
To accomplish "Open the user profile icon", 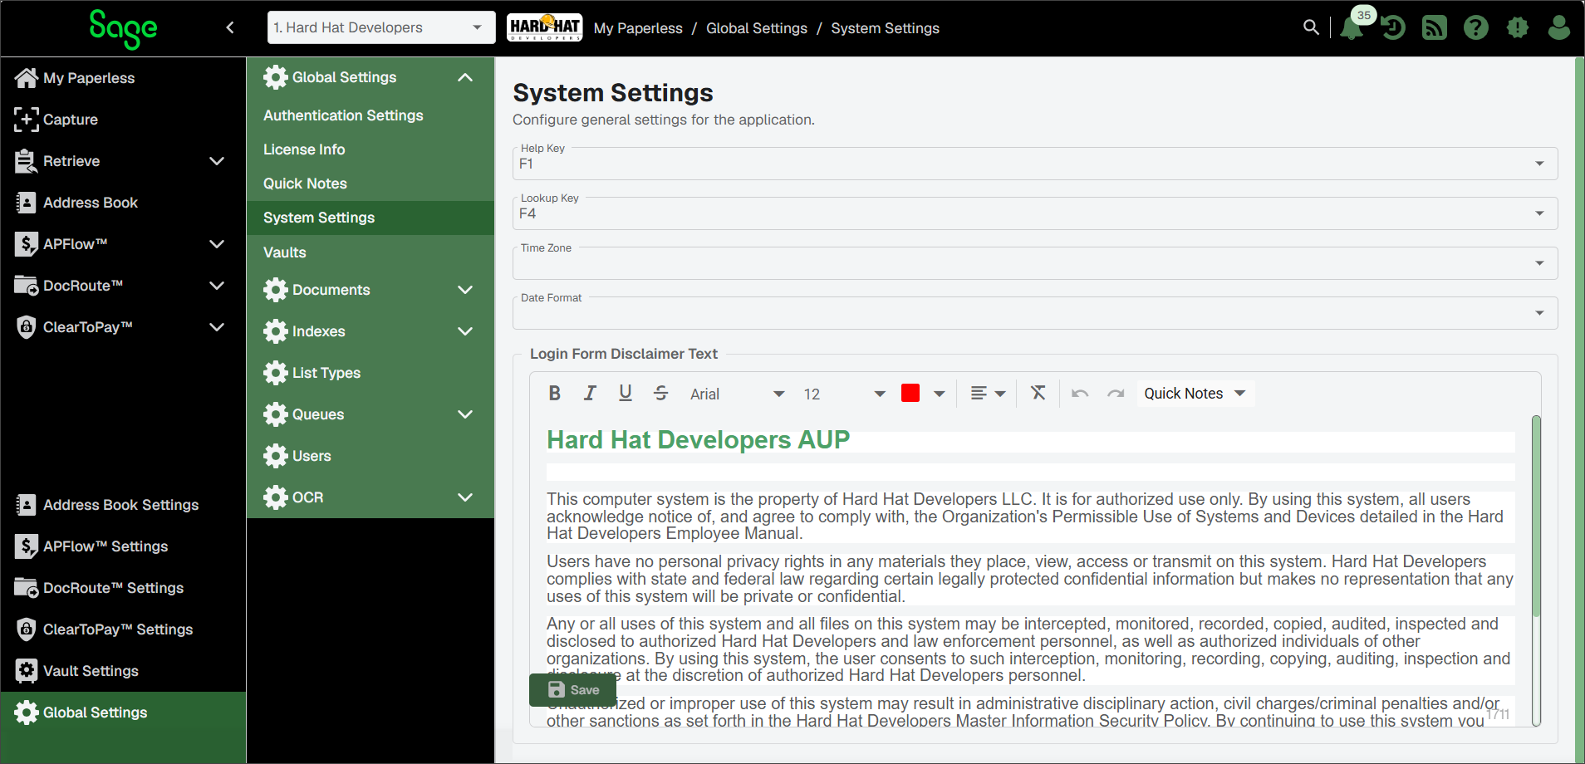I will tap(1559, 28).
